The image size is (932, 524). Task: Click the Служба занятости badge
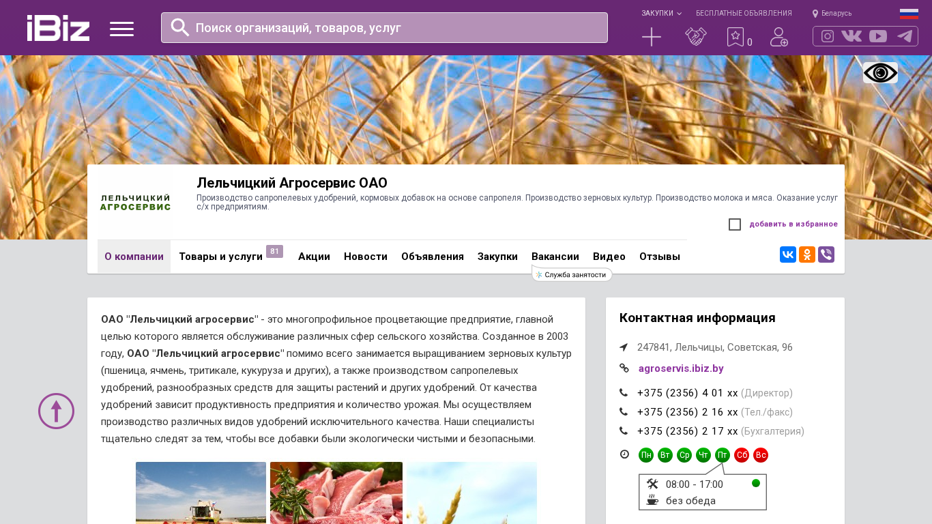pyautogui.click(x=572, y=274)
